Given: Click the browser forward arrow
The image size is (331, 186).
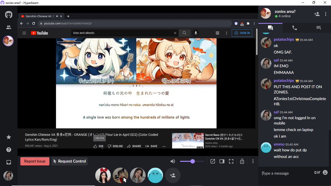Looking at the screenshot, I should (28, 23).
